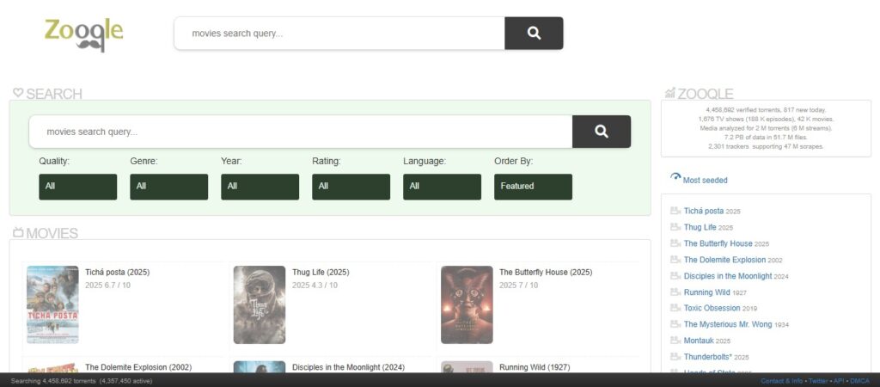Viewport: 880px width, 387px height.
Task: Open Running Wild (1927) title in Movies grid
Action: click(535, 367)
